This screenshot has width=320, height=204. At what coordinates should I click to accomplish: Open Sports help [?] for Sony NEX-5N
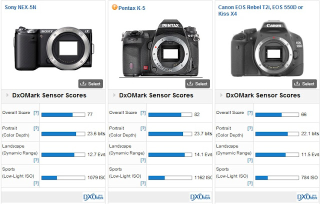point(36,183)
